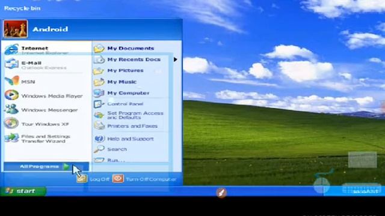
Task: Open the Recycle bin on the desktop
Action: coord(22,8)
